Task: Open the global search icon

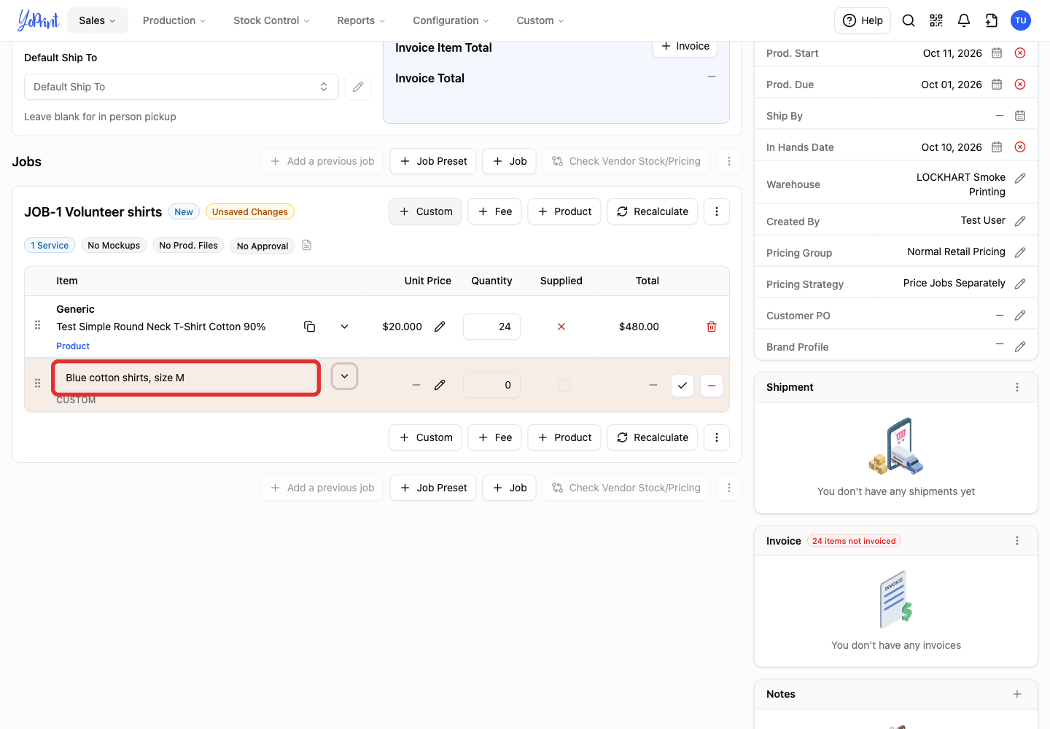Action: [909, 20]
